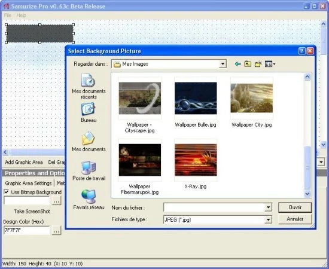Open the view menu icon

coord(270,64)
